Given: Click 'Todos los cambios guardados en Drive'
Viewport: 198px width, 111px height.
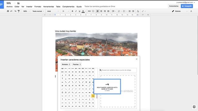Looking at the screenshot, I should coord(100,6).
